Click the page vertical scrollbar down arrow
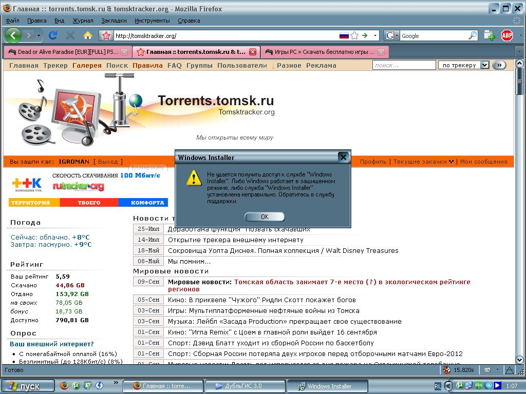 click(519, 360)
